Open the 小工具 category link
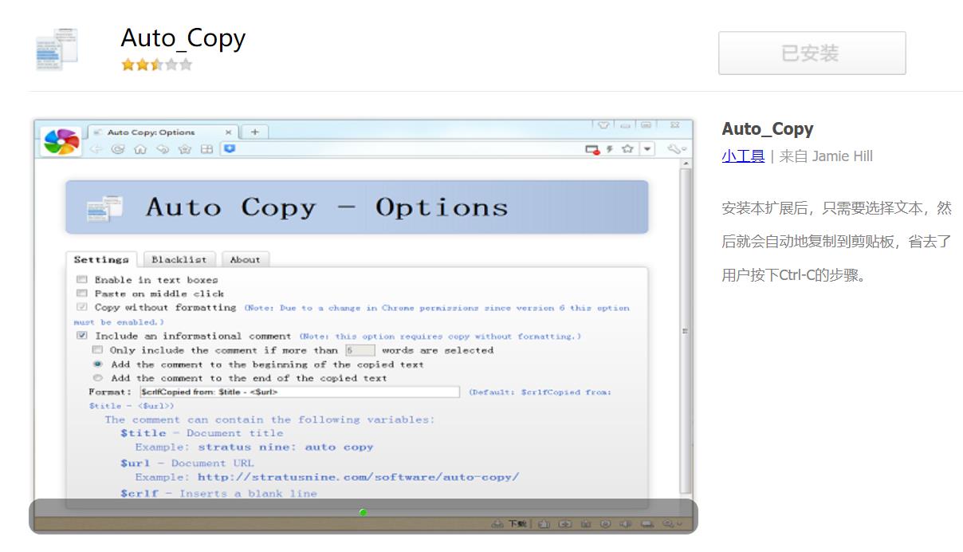The image size is (963, 552). click(742, 156)
